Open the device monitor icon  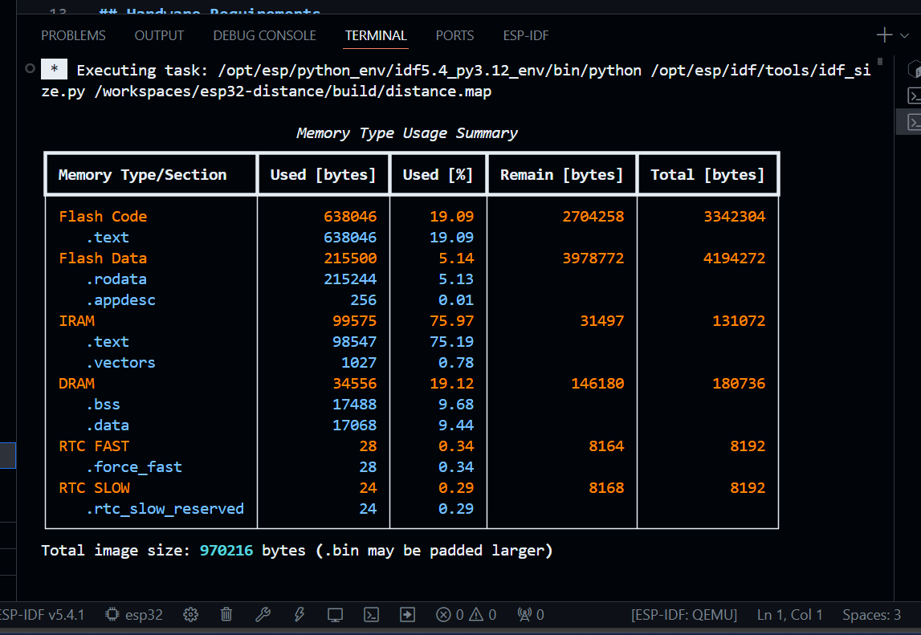point(335,615)
